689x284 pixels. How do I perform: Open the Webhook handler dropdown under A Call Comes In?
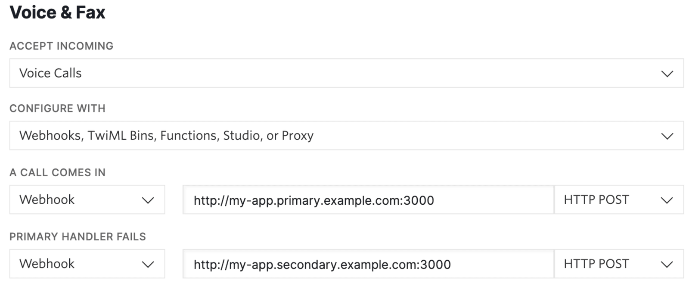pos(86,200)
